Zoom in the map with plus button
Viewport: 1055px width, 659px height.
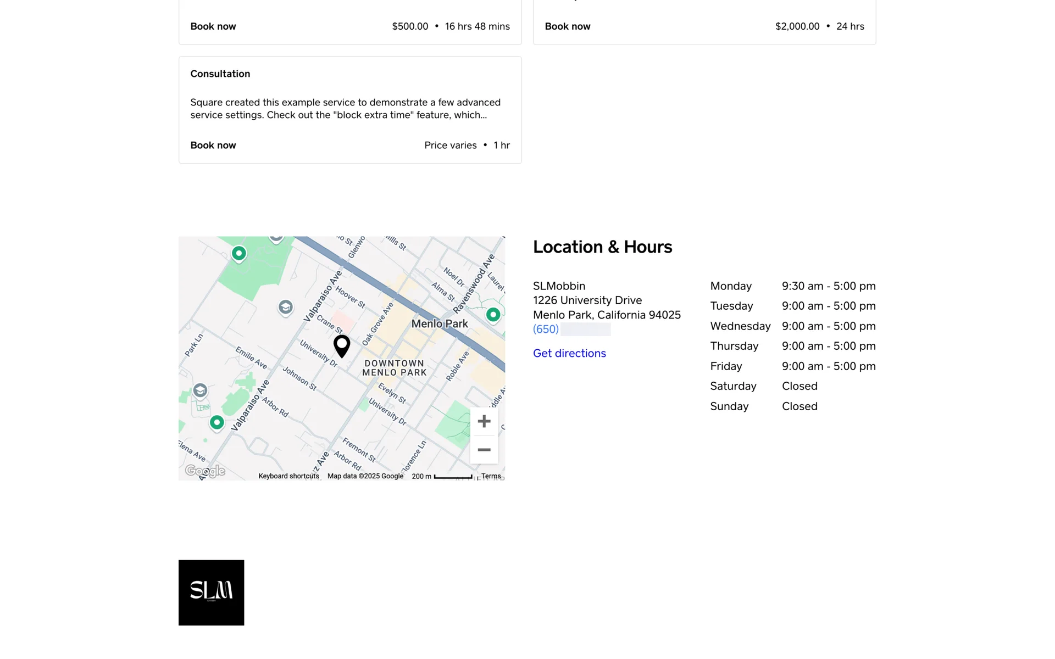coord(484,421)
